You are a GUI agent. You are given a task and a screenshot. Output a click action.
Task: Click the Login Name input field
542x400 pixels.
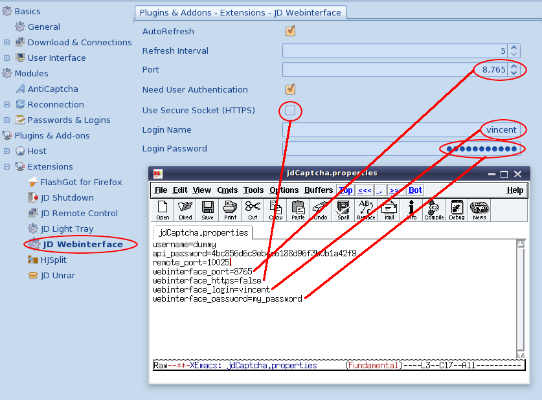pos(401,130)
